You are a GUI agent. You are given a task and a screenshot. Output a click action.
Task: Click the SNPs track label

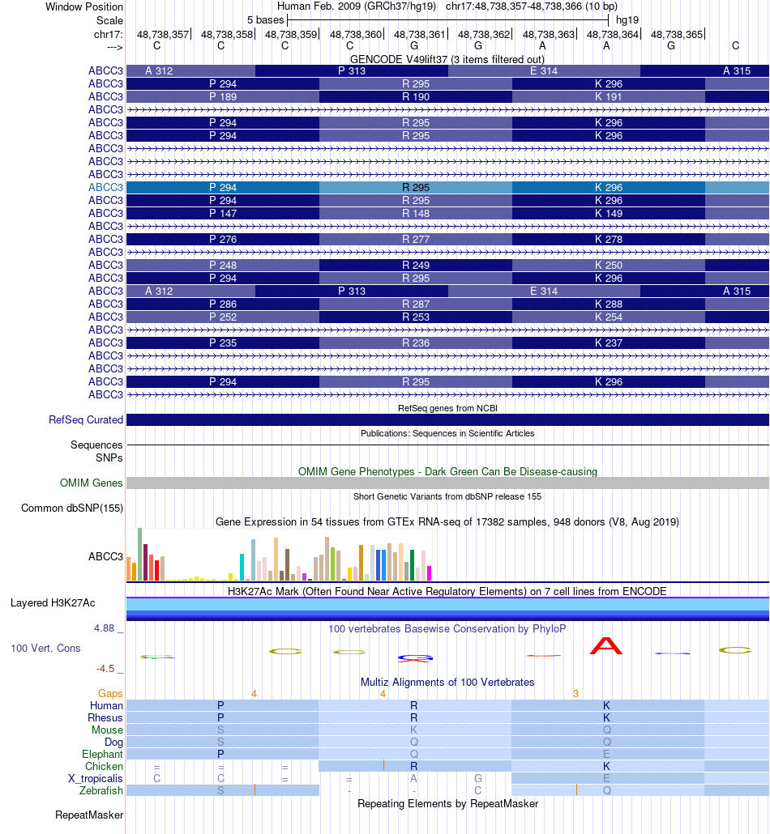coord(109,457)
